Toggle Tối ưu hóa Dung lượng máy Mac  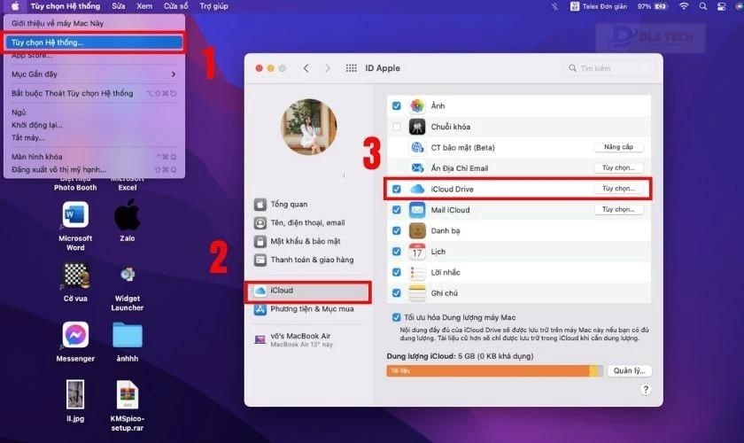pyautogui.click(x=396, y=317)
